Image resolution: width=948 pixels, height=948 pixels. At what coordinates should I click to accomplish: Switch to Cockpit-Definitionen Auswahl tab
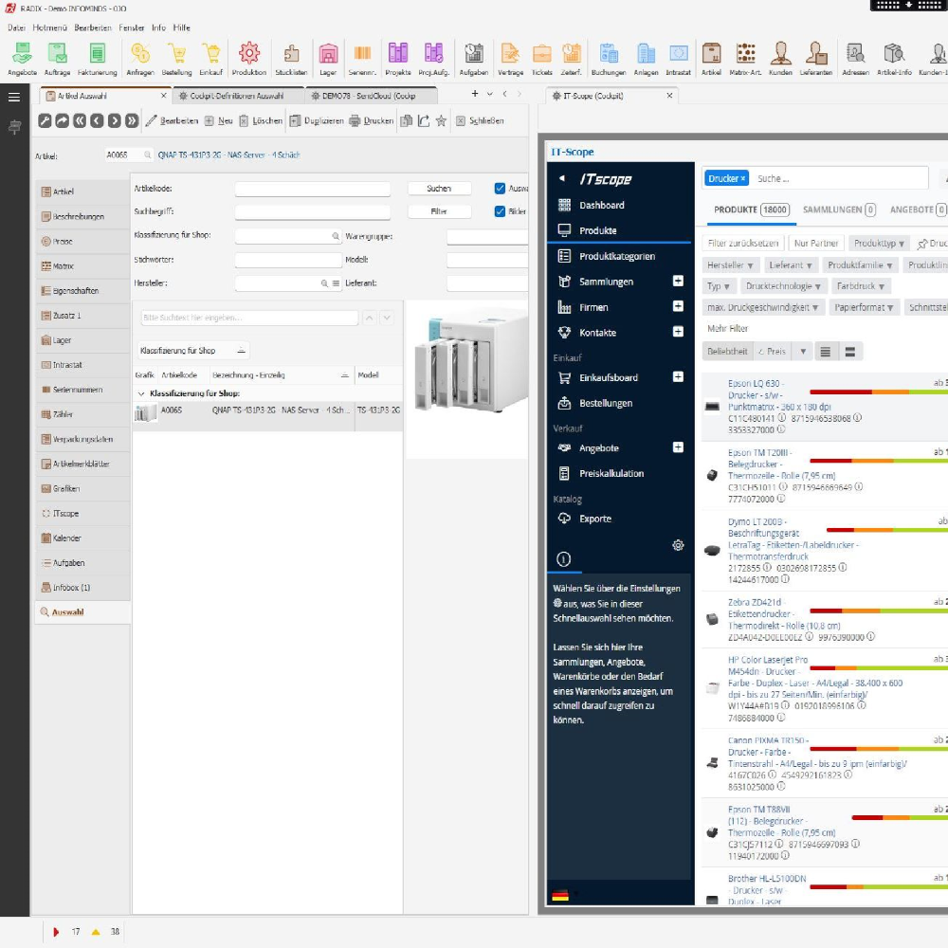tap(237, 96)
